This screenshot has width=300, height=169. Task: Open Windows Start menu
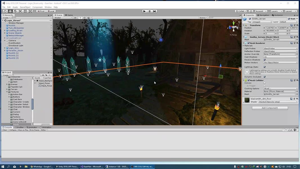pyautogui.click(x=3, y=167)
